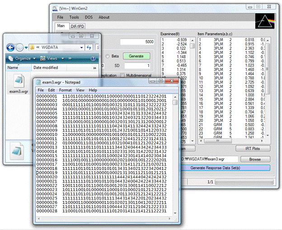Click the Notepad title bar icon
282x230 pixels.
tap(38, 82)
